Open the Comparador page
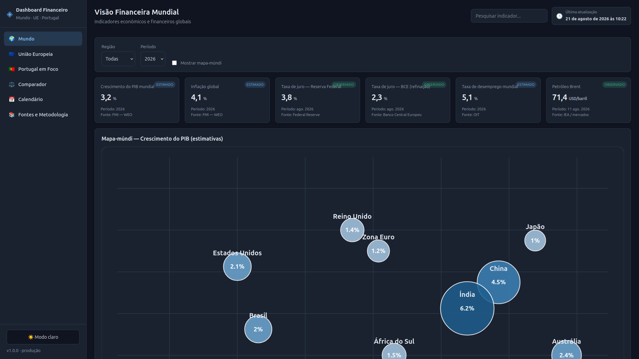The height and width of the screenshot is (359, 639). [x=43, y=84]
